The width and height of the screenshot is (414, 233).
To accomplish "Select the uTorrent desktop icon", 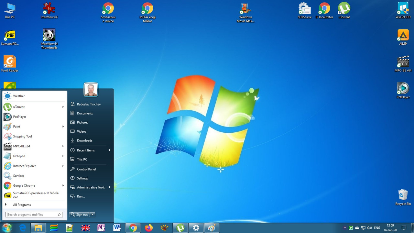I will tap(344, 10).
